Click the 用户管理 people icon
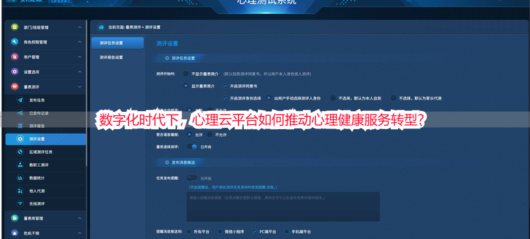 pyautogui.click(x=14, y=57)
